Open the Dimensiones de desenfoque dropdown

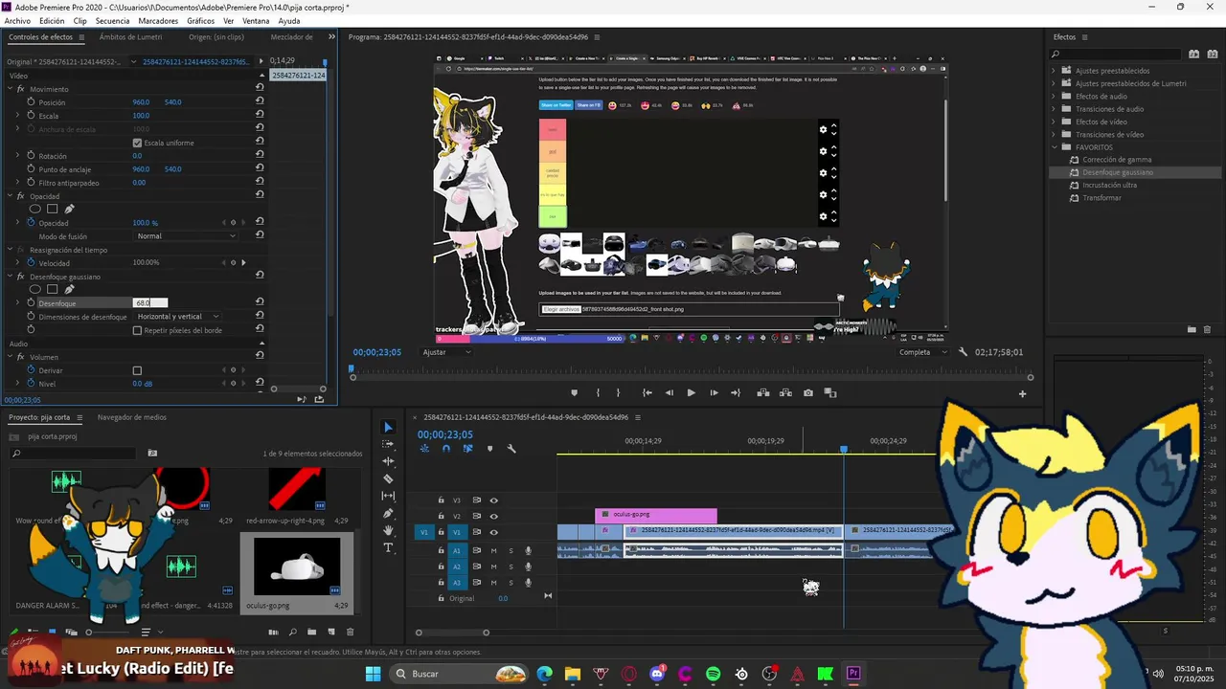click(177, 317)
